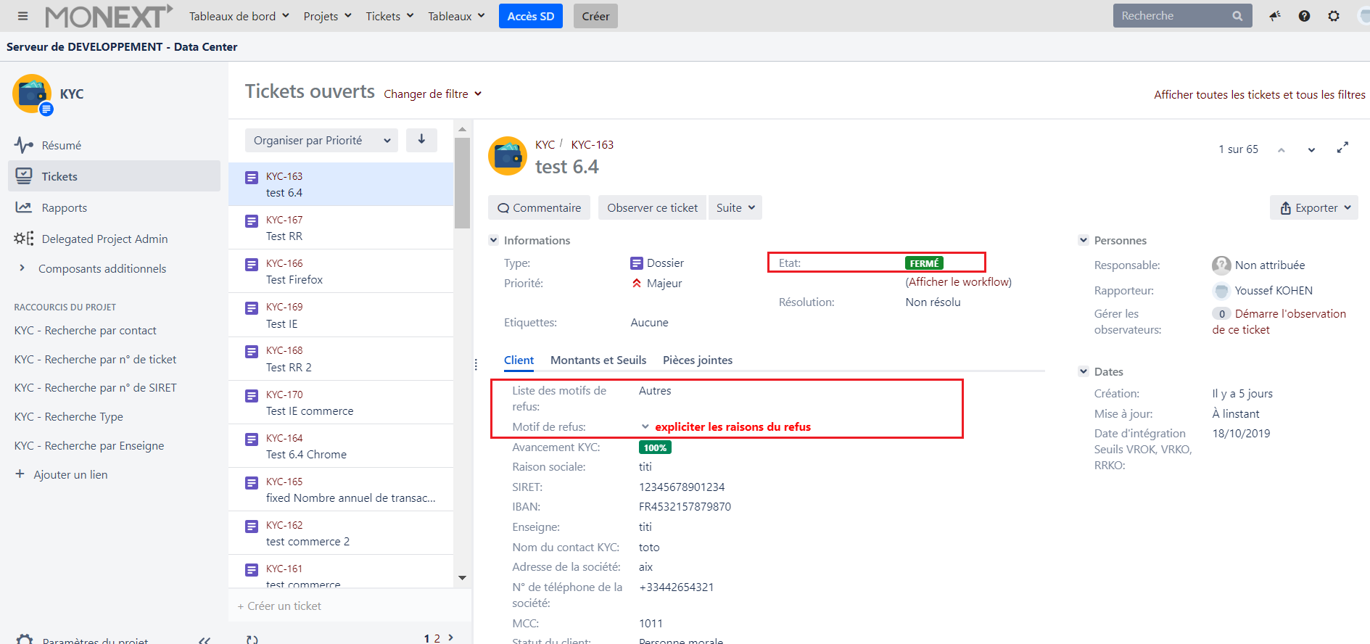Screen dimensions: 1370x644
Task: Reverse sort order with the arrow button
Action: click(x=421, y=140)
